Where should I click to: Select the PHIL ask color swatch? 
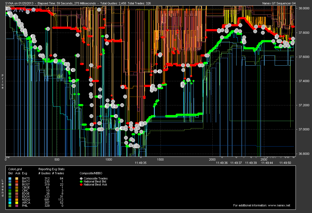point(17,206)
